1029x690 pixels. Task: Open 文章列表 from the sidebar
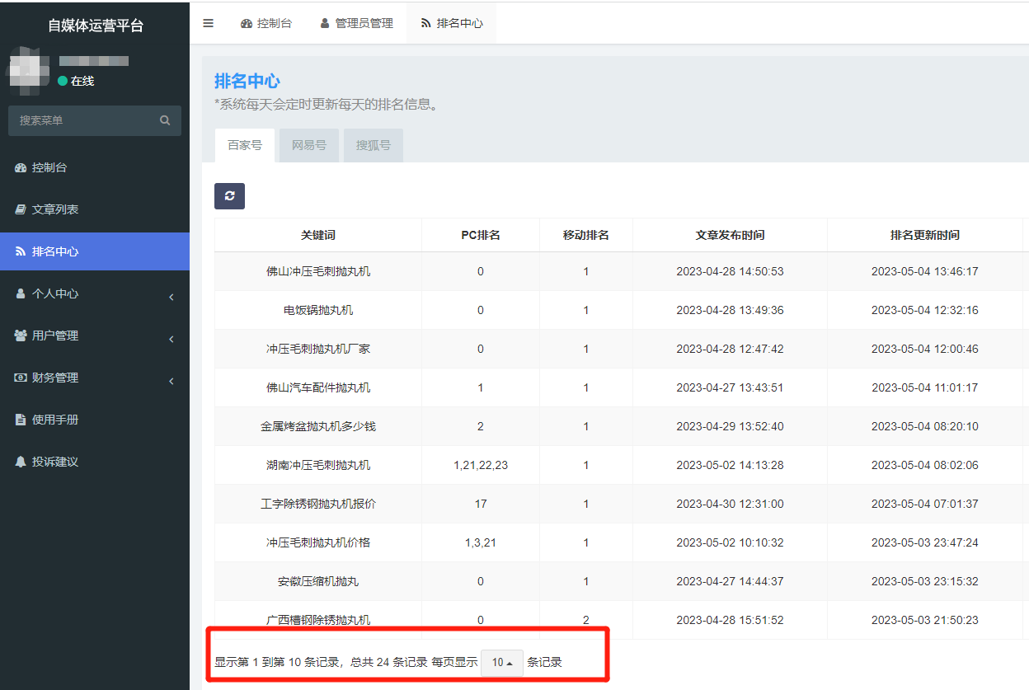[55, 209]
